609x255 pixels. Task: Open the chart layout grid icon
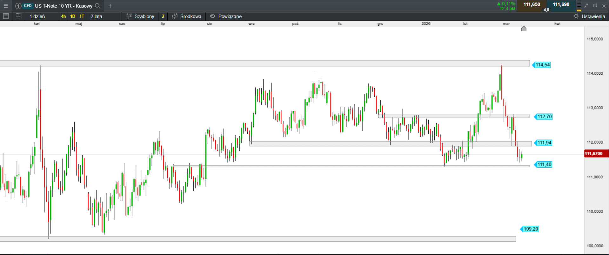point(18,16)
